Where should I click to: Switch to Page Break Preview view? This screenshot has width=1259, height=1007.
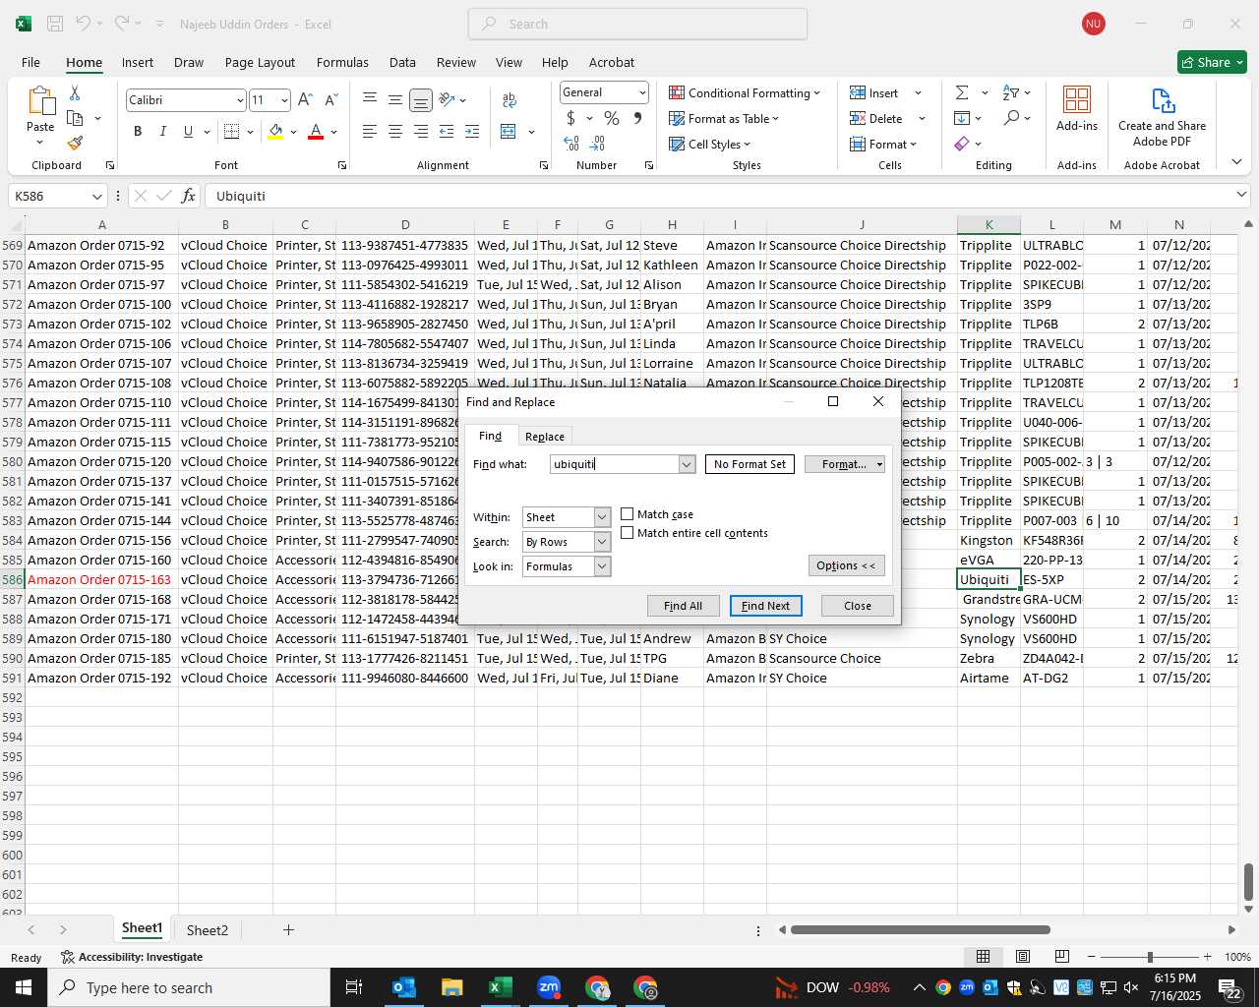click(x=1061, y=957)
